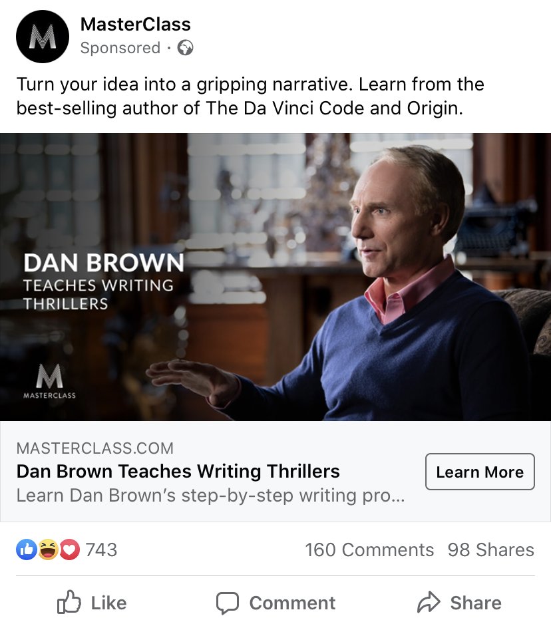Click the blue thumbs-up reaction icon
Screen dimensions: 551x622
pos(27,549)
